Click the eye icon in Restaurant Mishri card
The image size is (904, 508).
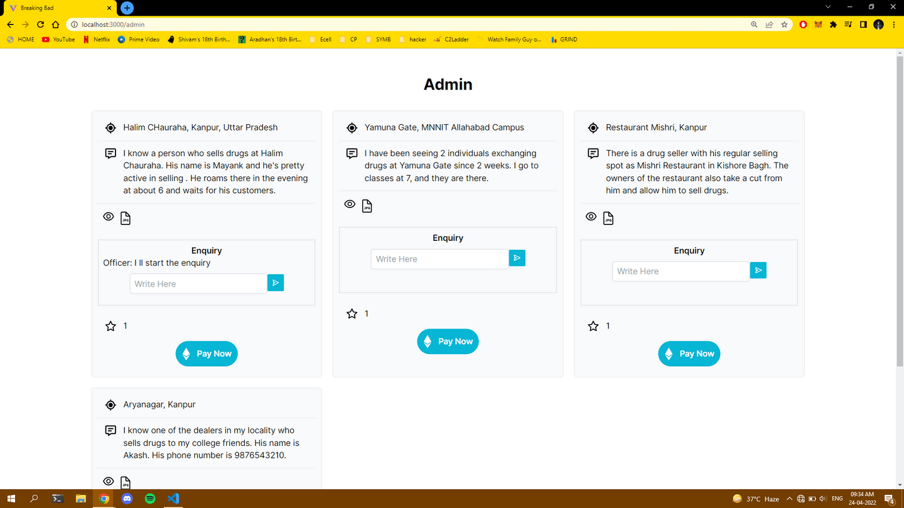pos(591,216)
